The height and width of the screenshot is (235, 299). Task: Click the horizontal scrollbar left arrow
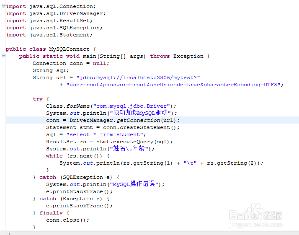[x=9, y=233]
